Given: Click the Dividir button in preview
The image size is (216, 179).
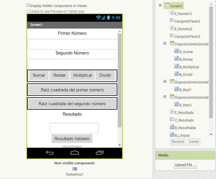Looking at the screenshot, I should click(105, 75).
